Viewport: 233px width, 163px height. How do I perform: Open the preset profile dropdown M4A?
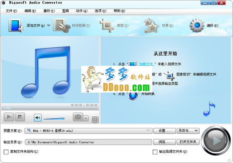(x=89, y=131)
